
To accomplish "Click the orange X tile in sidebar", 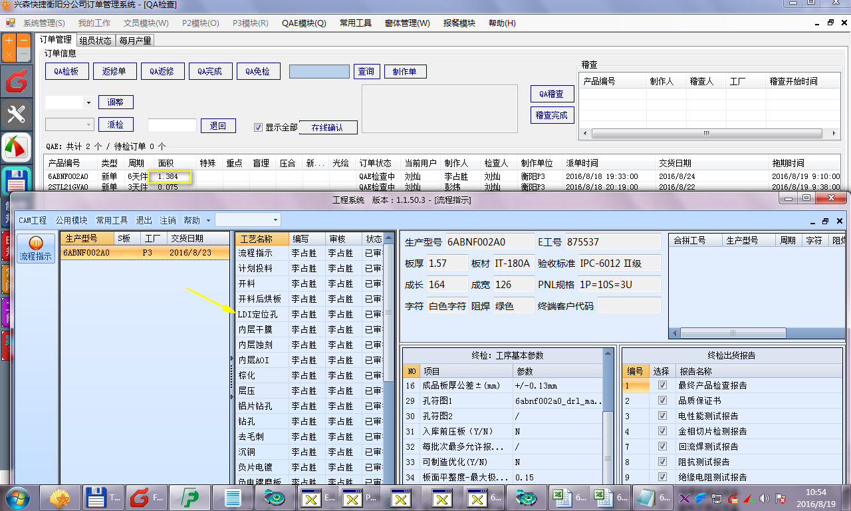I will (9, 55).
